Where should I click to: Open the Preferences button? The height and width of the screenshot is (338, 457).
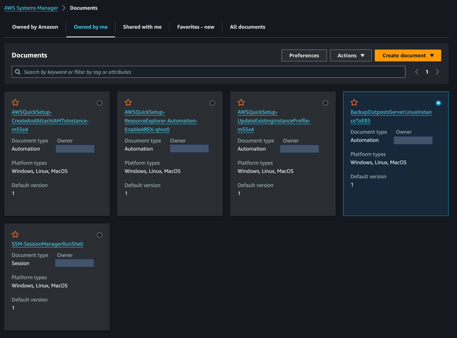click(x=304, y=55)
